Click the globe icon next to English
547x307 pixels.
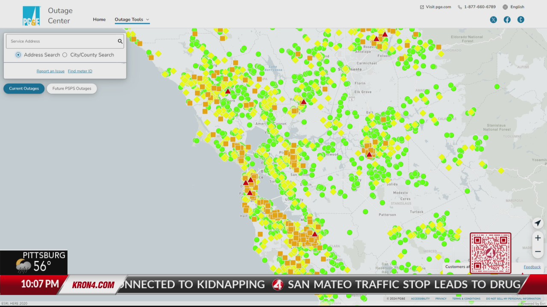click(x=505, y=6)
